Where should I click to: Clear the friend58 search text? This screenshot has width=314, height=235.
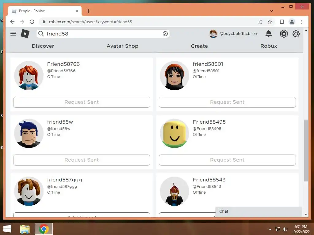click(165, 34)
